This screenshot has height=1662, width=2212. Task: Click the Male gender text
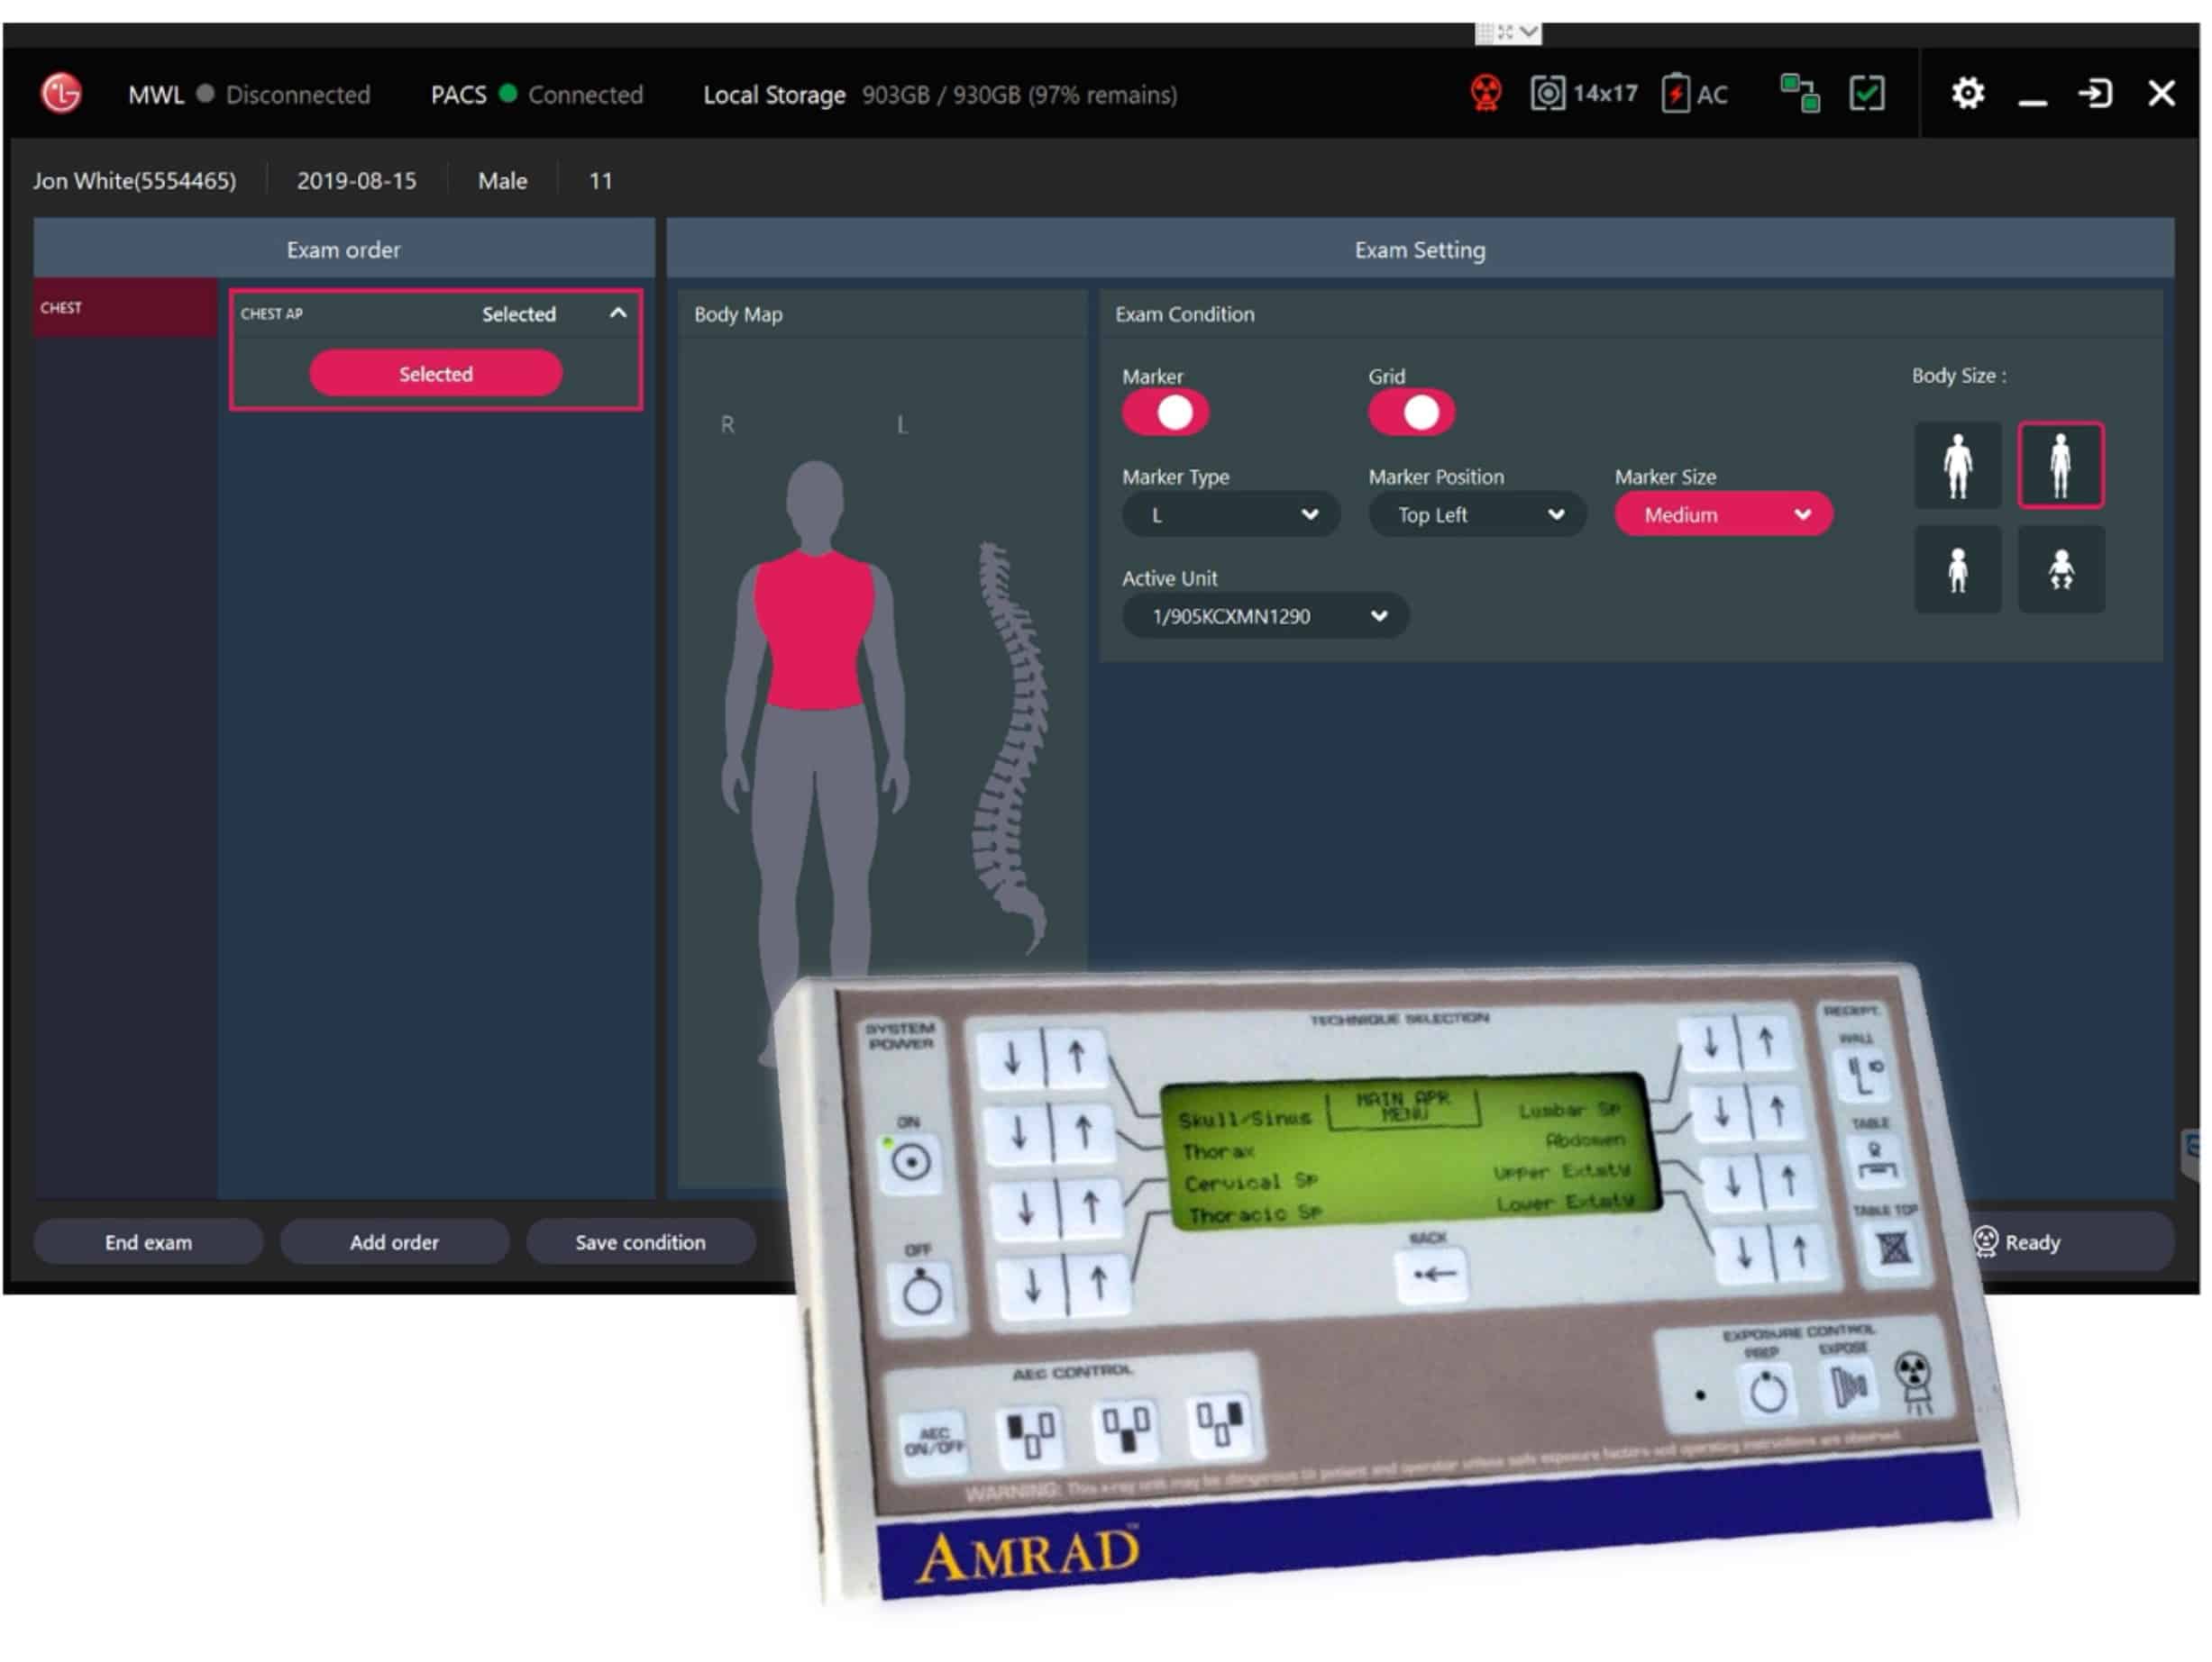tap(502, 181)
